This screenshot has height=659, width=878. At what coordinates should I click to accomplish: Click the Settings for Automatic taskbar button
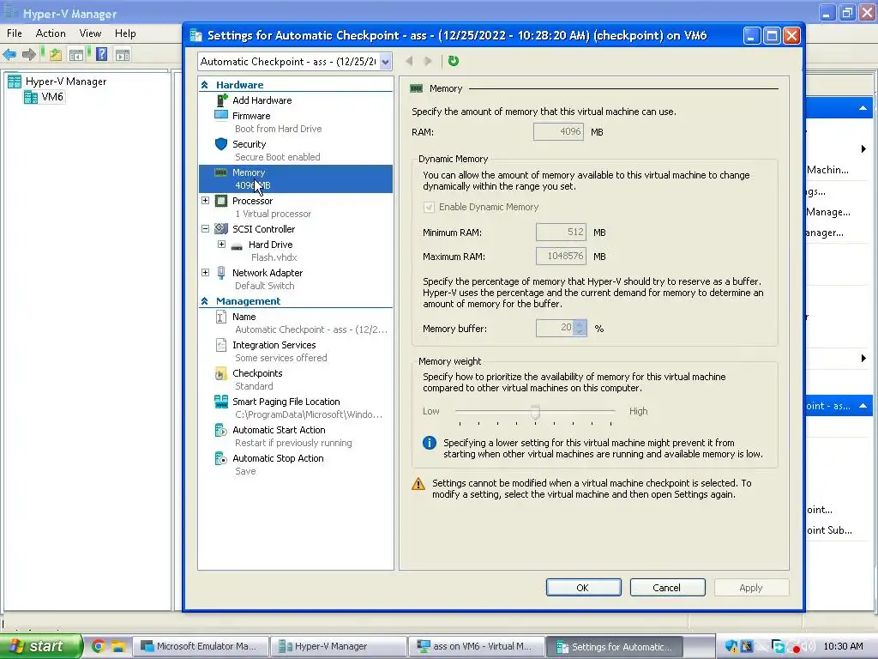[x=614, y=646]
